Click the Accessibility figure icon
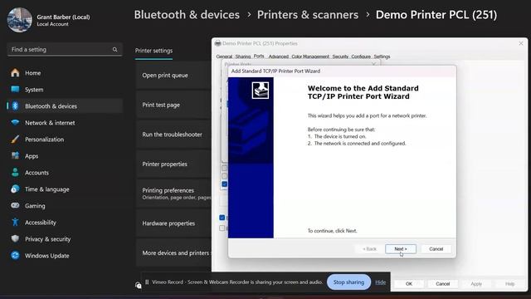Screen dimensions: 531x299 (15, 222)
